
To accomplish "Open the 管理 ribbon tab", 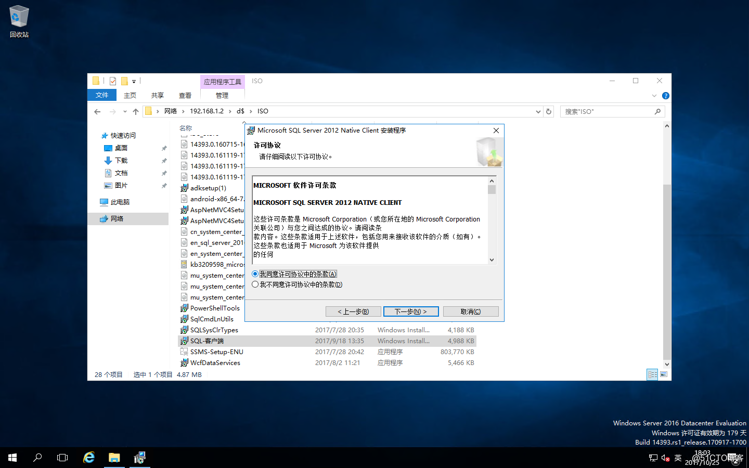I will [x=222, y=95].
